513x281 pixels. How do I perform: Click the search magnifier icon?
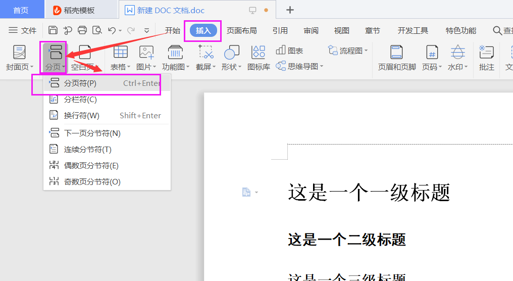point(497,30)
